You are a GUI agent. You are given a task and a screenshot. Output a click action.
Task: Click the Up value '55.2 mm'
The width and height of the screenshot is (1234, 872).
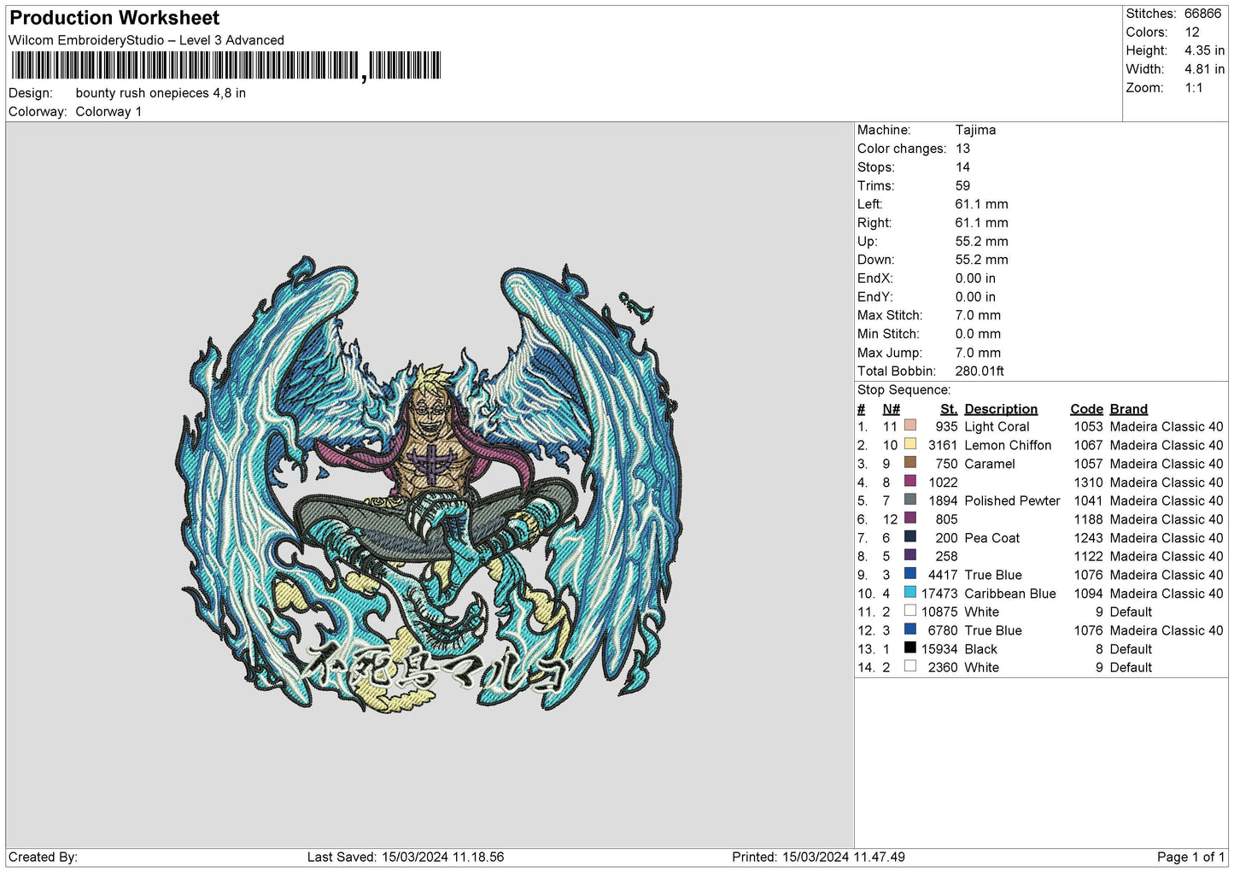pos(981,242)
